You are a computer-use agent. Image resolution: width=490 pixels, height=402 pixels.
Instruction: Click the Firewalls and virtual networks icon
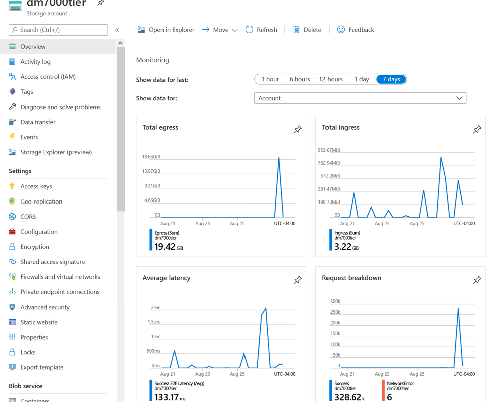(x=12, y=276)
